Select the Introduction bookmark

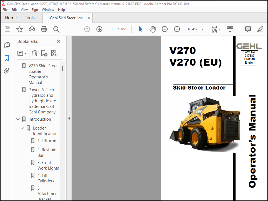tap(40, 119)
